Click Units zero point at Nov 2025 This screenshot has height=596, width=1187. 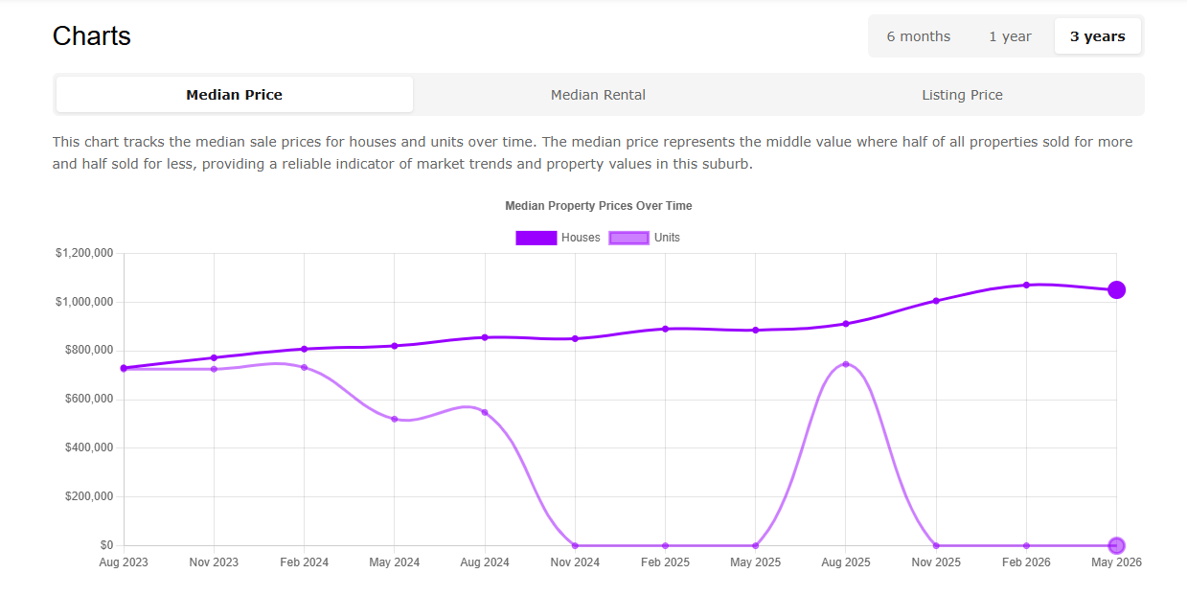point(936,545)
